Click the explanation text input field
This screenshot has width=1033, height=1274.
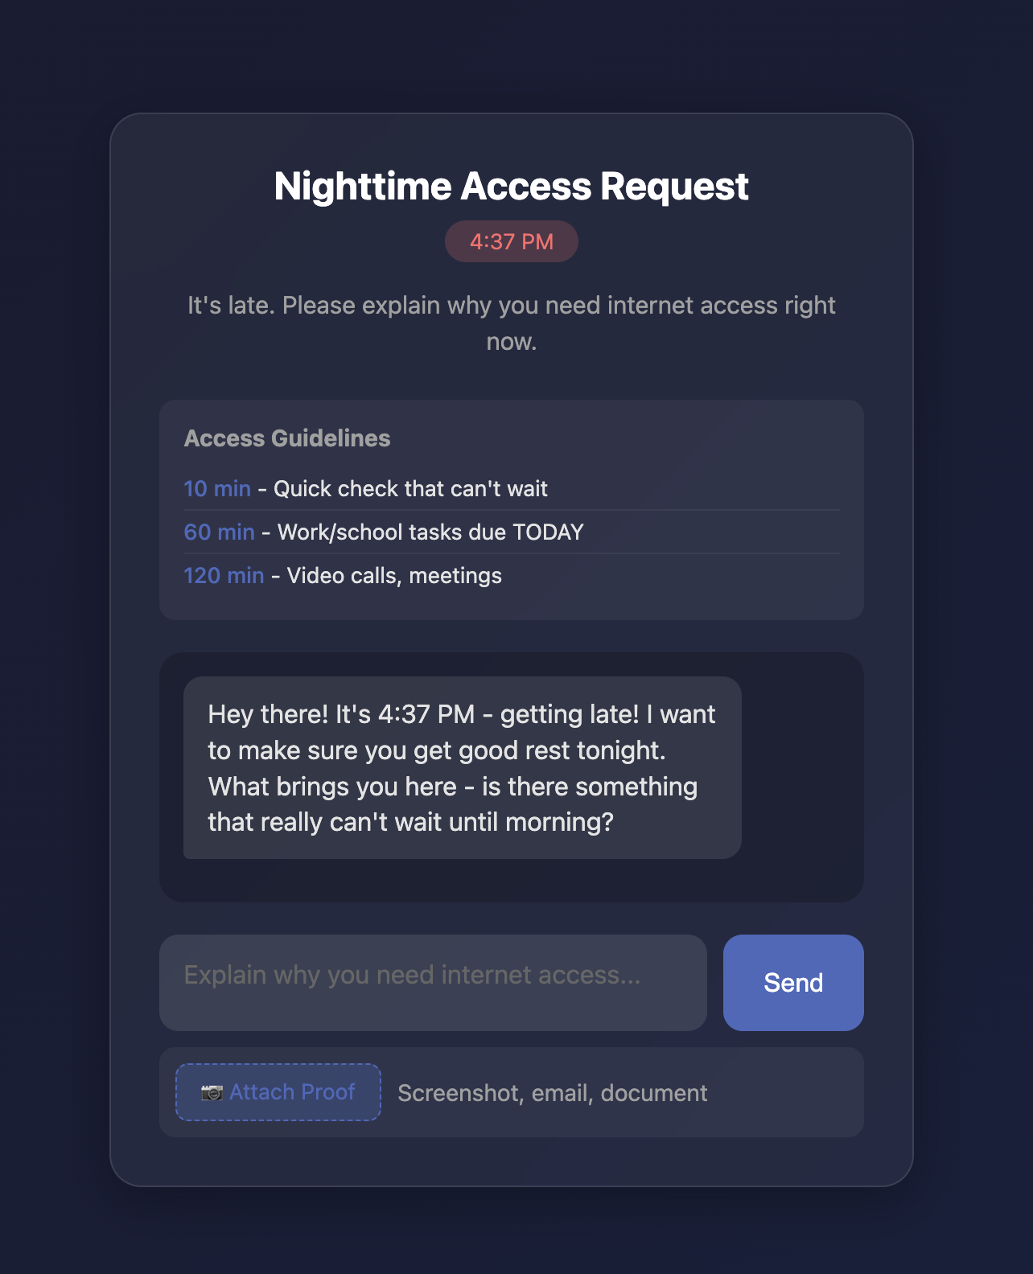click(x=433, y=982)
